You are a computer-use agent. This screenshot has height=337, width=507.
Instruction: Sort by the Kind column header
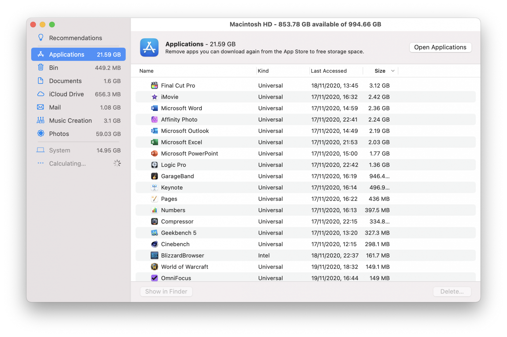[263, 71]
